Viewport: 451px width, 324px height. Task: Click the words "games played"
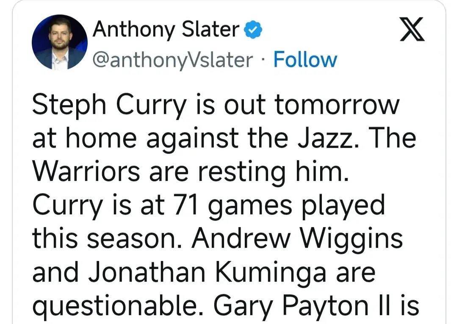tap(296, 205)
